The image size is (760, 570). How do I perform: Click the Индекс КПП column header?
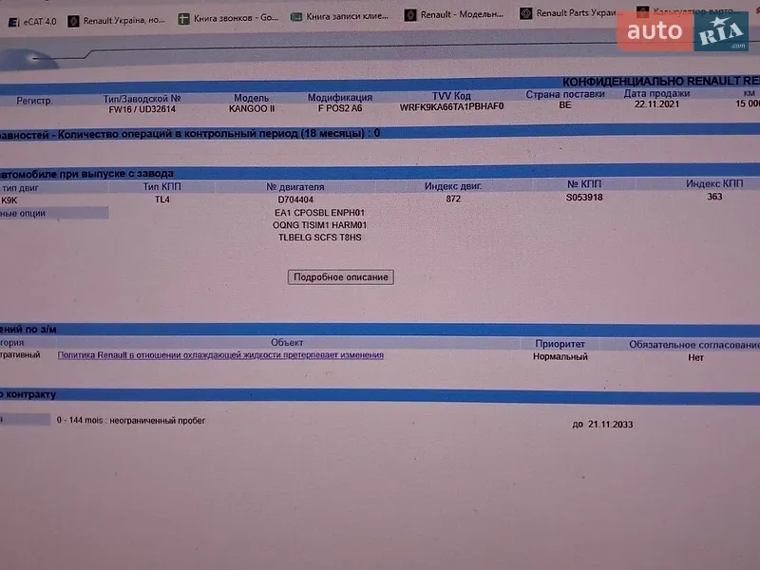click(714, 183)
